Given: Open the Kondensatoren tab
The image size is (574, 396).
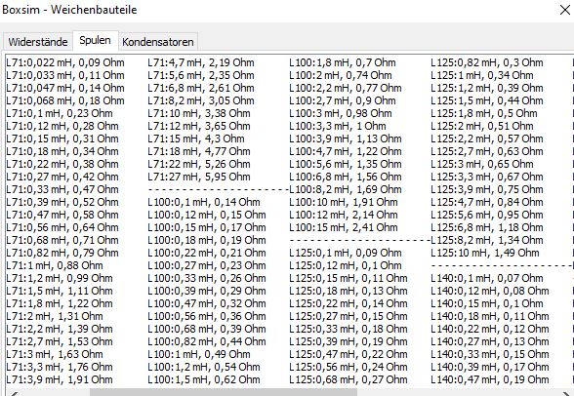Looking at the screenshot, I should coord(158,42).
